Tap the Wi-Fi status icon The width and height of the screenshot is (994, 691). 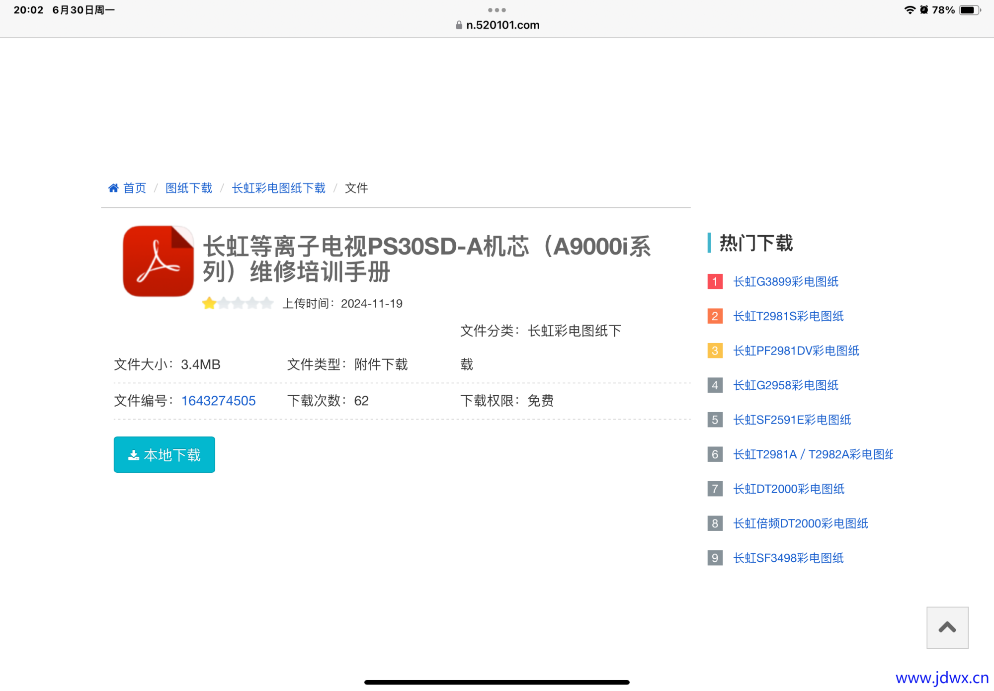click(910, 10)
